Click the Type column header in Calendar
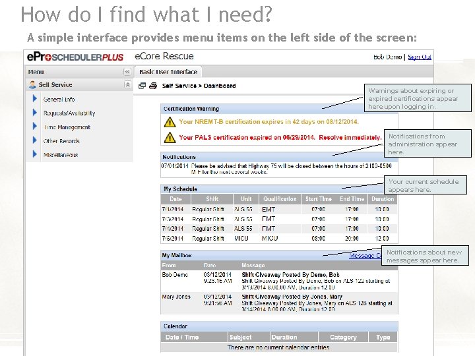 pos(383,337)
